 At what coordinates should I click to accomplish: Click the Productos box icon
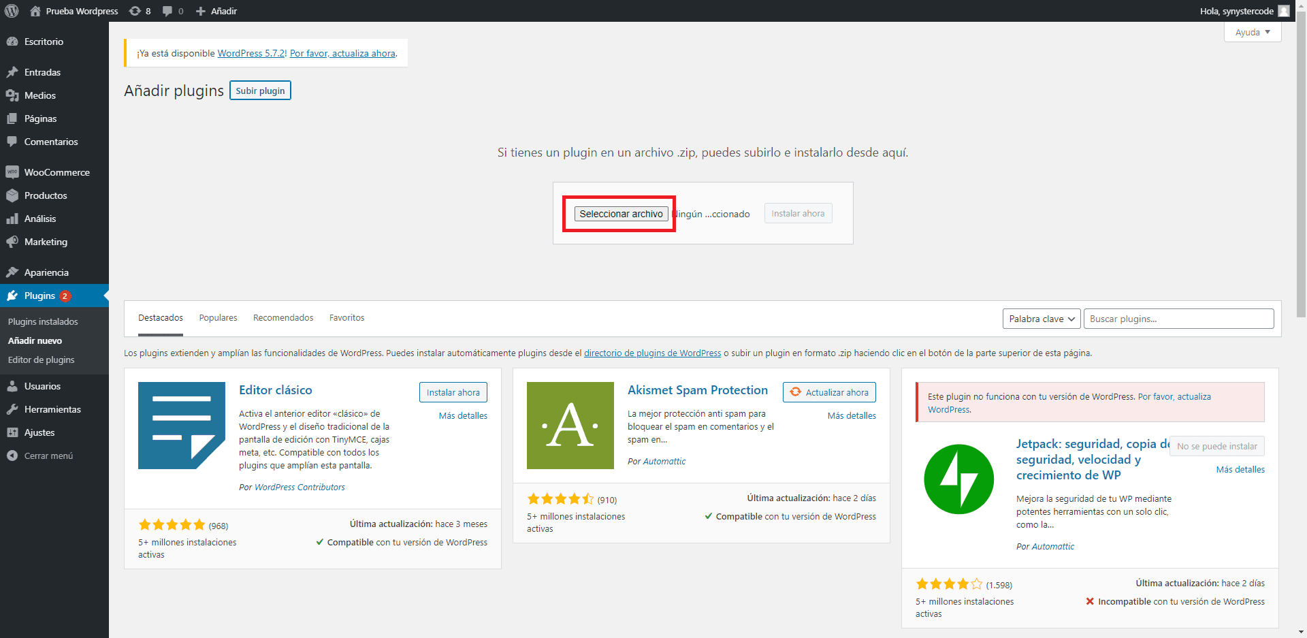pos(12,195)
